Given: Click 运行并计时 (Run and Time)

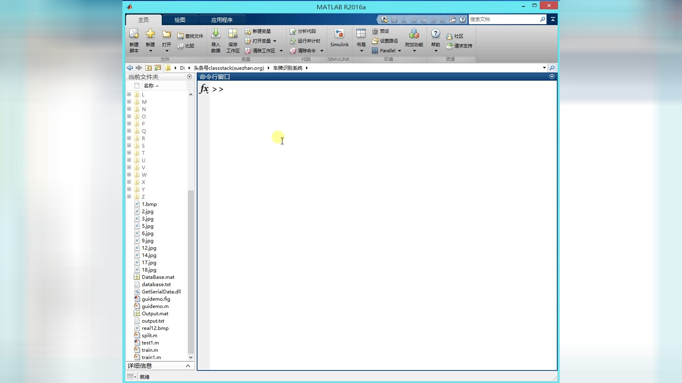Looking at the screenshot, I should [x=305, y=41].
